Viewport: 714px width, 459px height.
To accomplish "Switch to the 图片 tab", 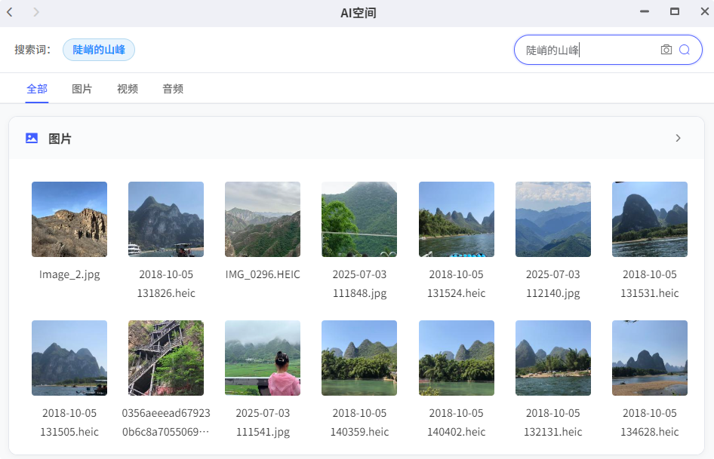I will click(82, 89).
